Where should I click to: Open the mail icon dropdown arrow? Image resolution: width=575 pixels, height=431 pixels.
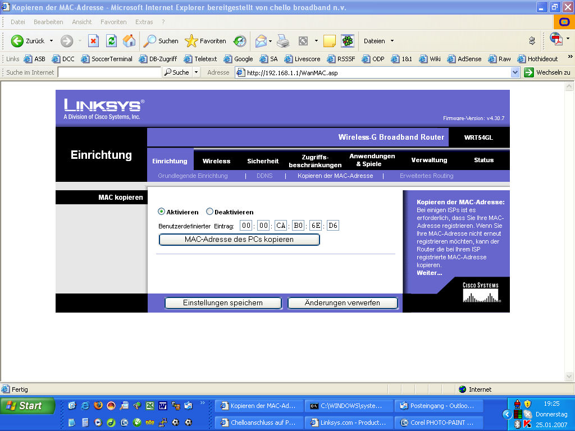click(x=270, y=41)
